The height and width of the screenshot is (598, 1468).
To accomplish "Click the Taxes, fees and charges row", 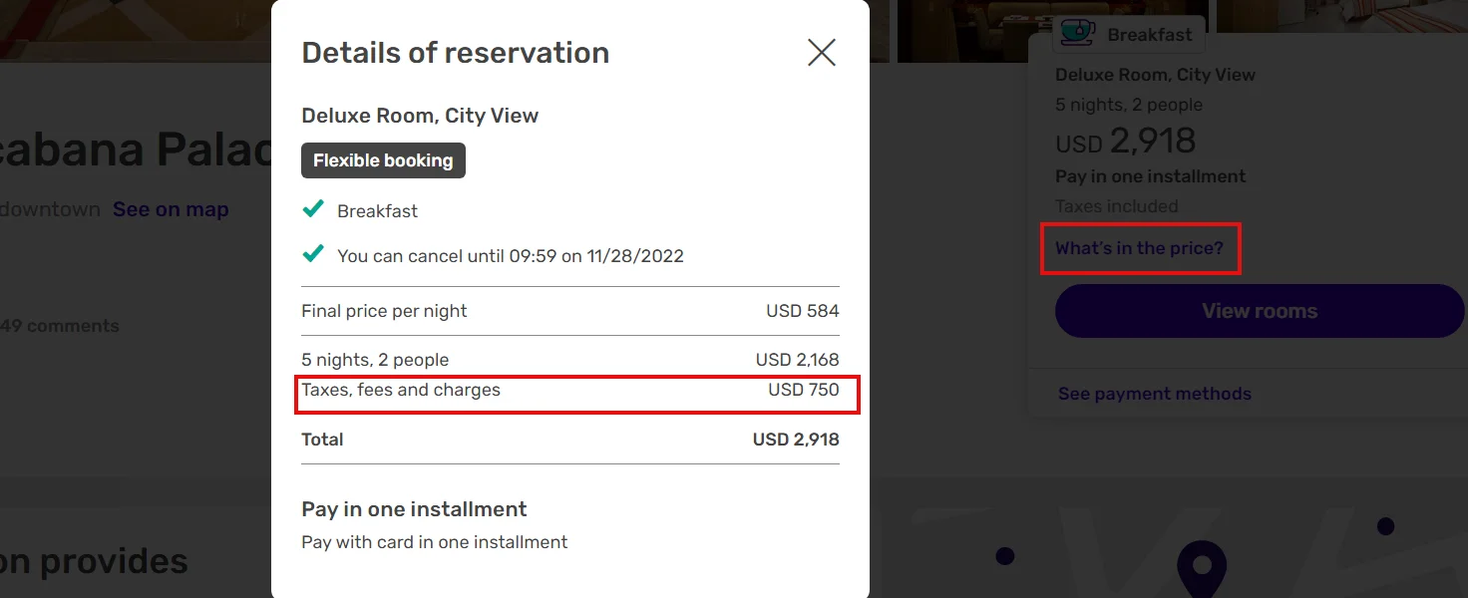I will [569, 391].
